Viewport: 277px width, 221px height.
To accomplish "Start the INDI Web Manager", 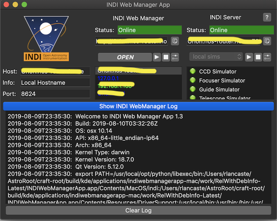I will tap(156, 57).
